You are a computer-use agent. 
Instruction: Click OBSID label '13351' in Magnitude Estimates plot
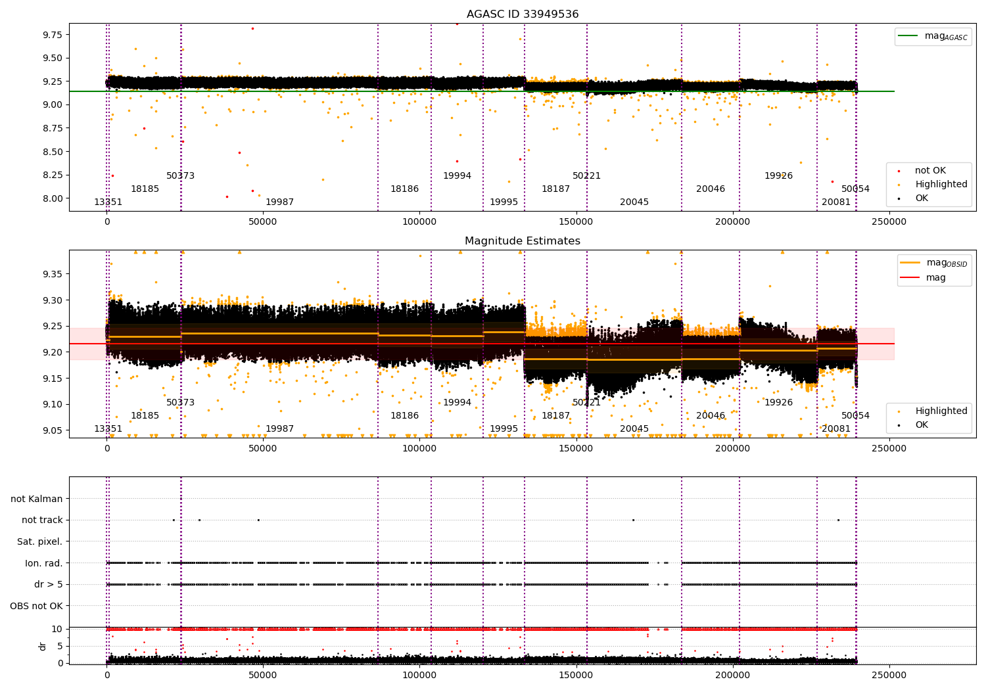108,429
